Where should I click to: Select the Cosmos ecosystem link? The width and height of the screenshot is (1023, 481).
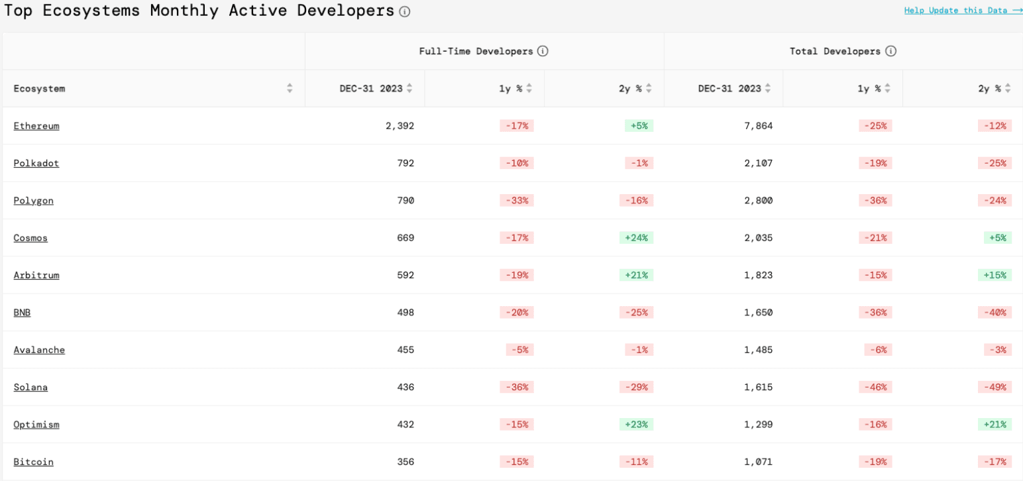pos(30,238)
